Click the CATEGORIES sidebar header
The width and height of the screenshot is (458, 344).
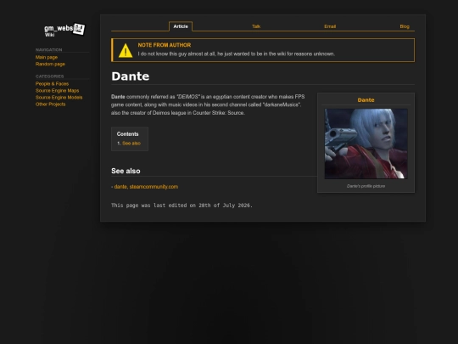(50, 76)
